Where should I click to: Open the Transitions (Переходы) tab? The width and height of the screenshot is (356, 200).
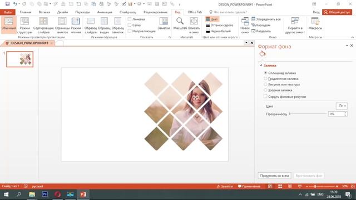pos(82,12)
